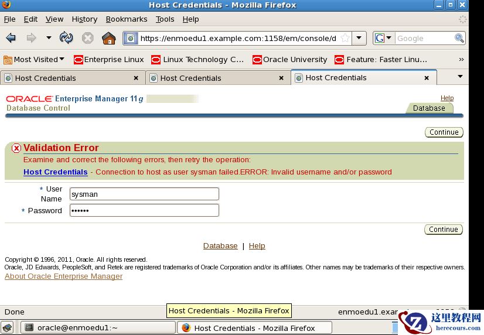Viewport: 484px width, 335px height.
Task: Close the active third Host Credentials tab
Action: tap(427, 78)
